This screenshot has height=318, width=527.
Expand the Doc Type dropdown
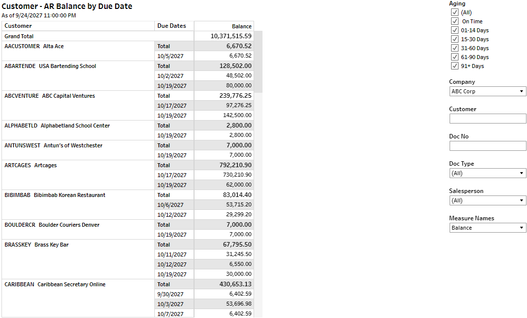tap(487, 173)
